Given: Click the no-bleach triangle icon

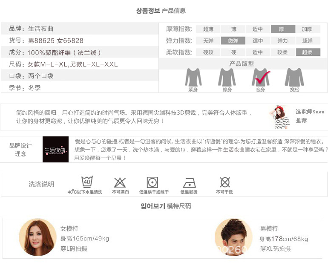Looking at the screenshot, I should tap(120, 182).
